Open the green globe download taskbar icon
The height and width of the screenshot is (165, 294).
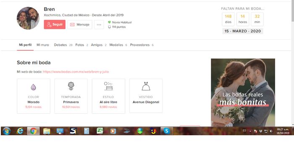click(x=140, y=131)
